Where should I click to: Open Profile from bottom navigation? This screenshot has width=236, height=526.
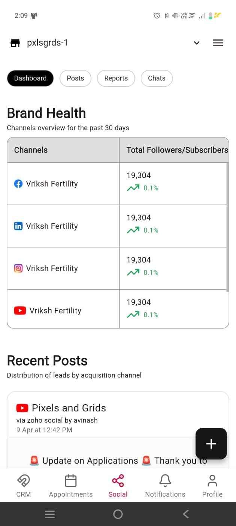[x=212, y=485]
